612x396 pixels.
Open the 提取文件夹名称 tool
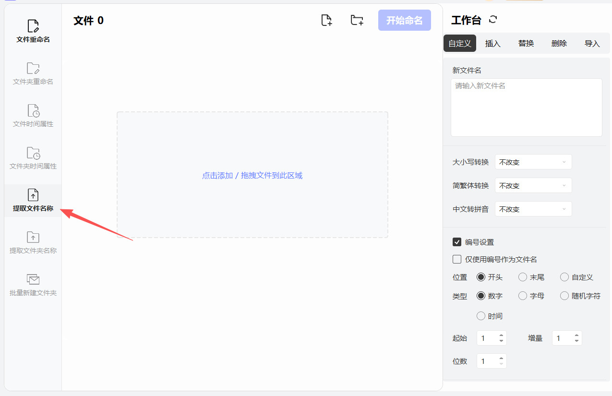click(33, 238)
